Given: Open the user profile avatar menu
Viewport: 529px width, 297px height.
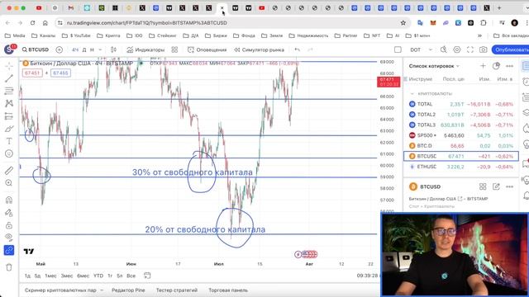Looking at the screenshot, I should [9, 49].
